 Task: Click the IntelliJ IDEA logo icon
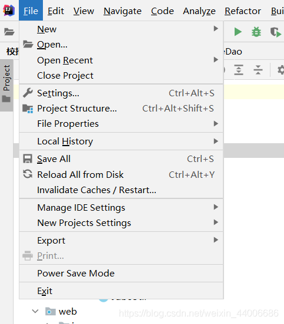point(9,11)
